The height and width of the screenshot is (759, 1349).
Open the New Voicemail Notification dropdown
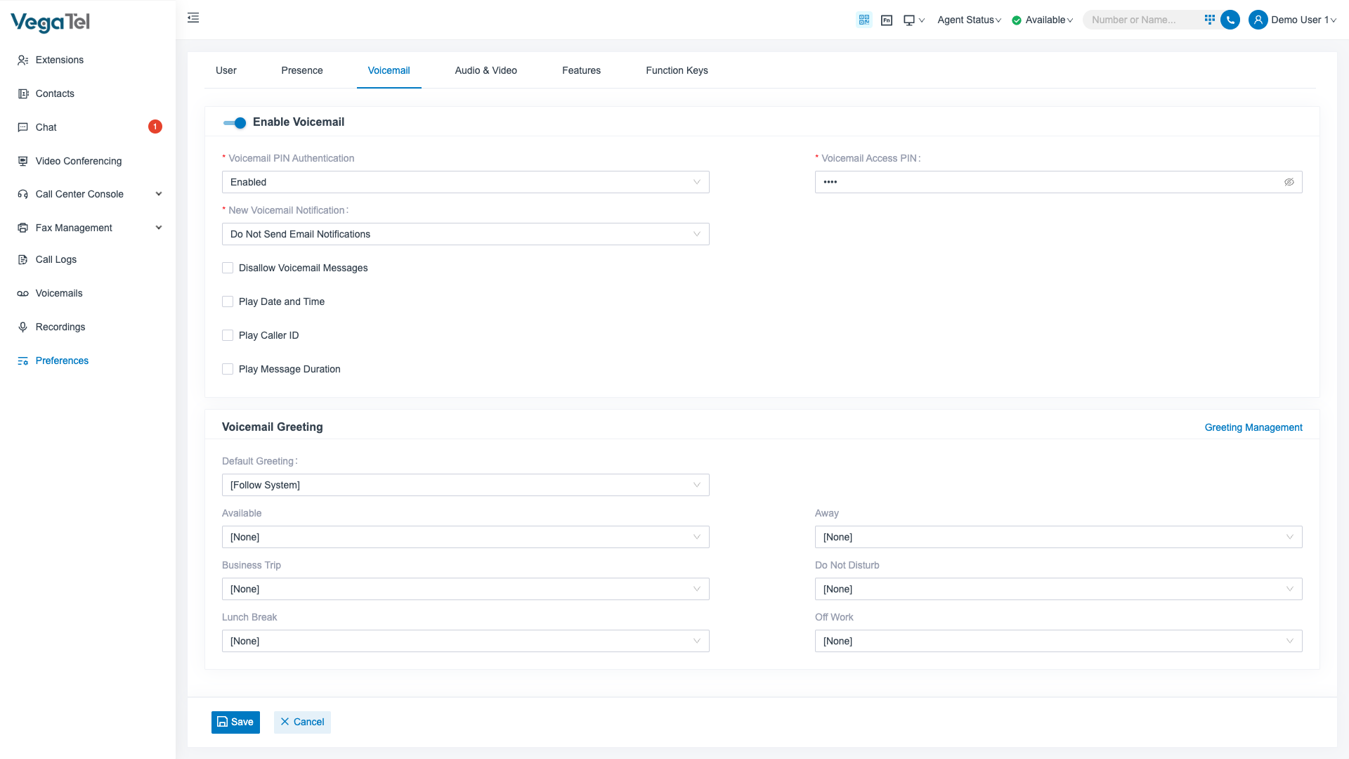pyautogui.click(x=465, y=234)
